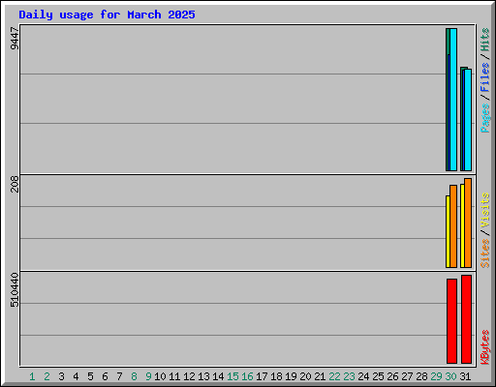Click the yellow Visits bar for day 31
The height and width of the screenshot is (387, 496).
tap(462, 225)
